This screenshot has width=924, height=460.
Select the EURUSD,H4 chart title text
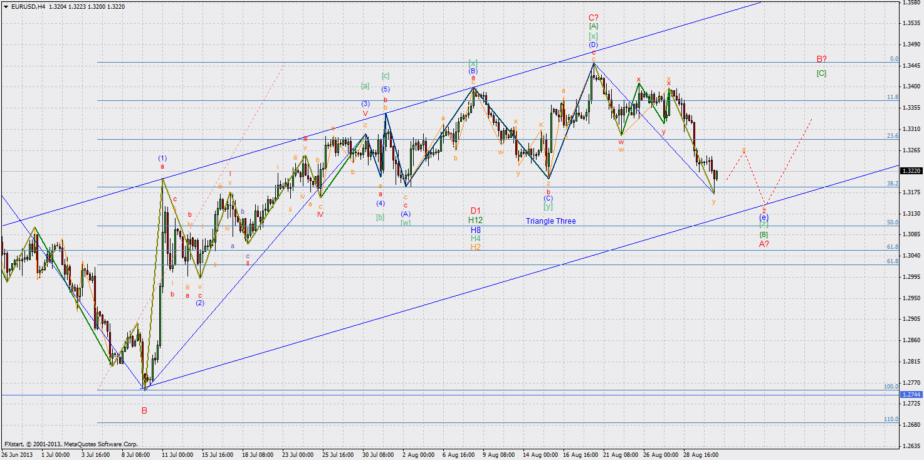click(28, 6)
